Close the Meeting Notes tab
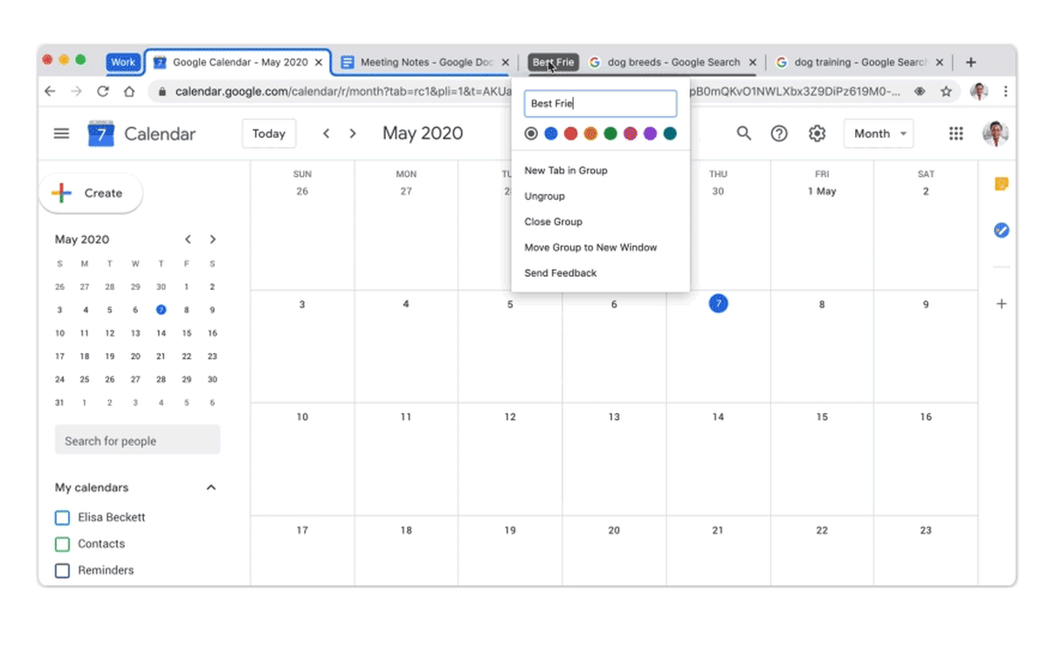 point(505,63)
